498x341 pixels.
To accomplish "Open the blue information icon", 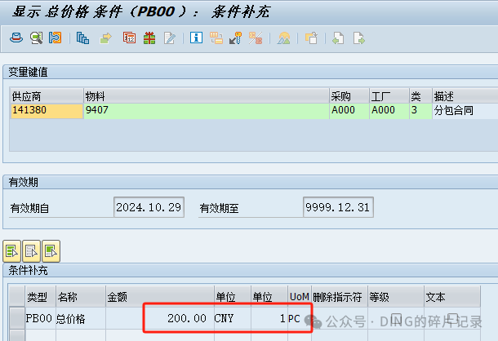I will tap(196, 38).
